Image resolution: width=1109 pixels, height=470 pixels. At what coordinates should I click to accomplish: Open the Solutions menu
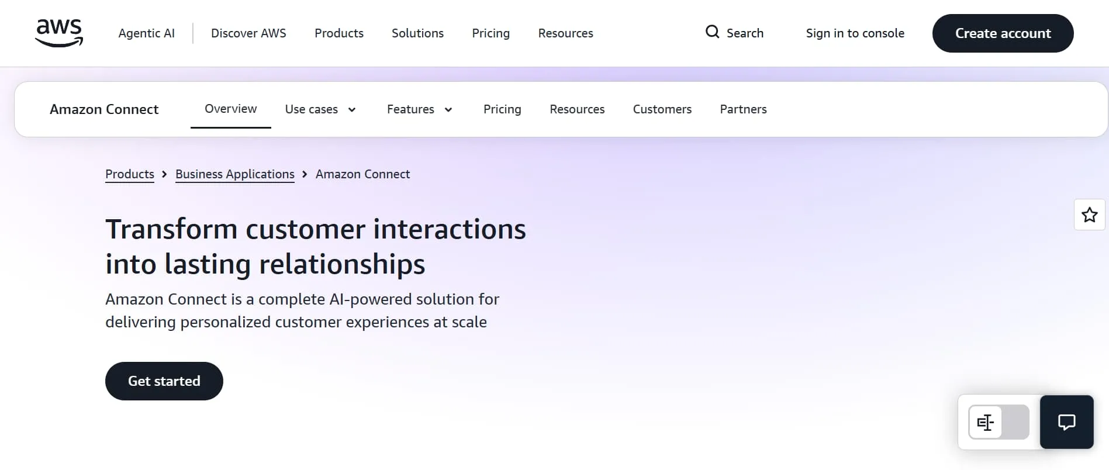[x=417, y=33]
